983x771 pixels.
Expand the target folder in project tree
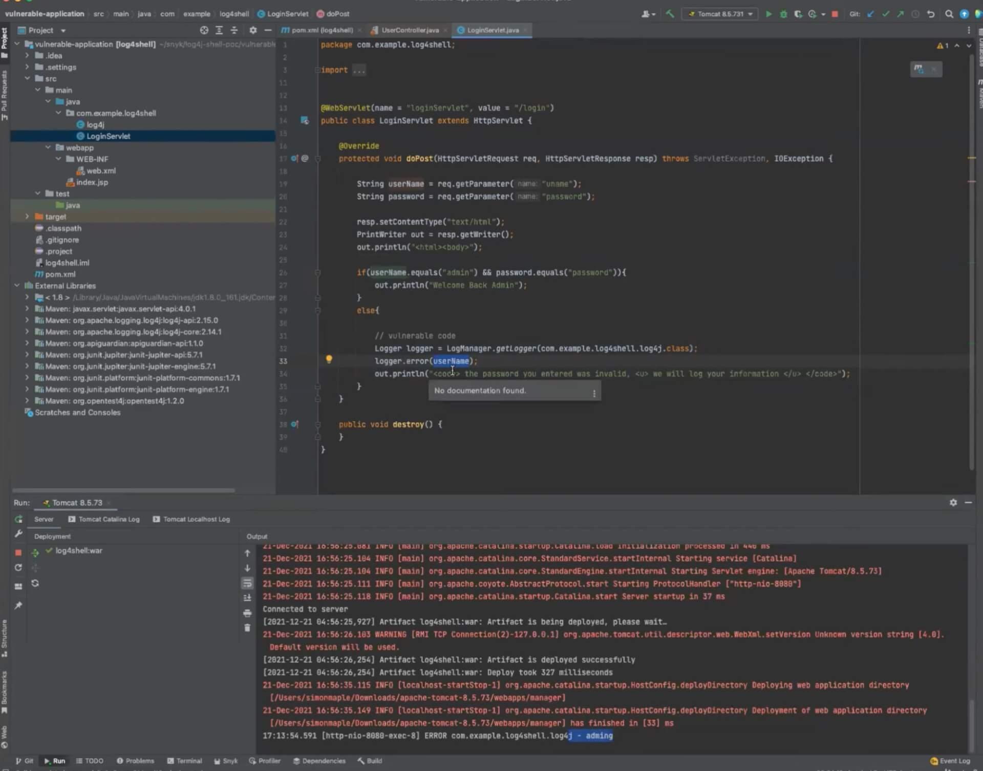pyautogui.click(x=28, y=216)
